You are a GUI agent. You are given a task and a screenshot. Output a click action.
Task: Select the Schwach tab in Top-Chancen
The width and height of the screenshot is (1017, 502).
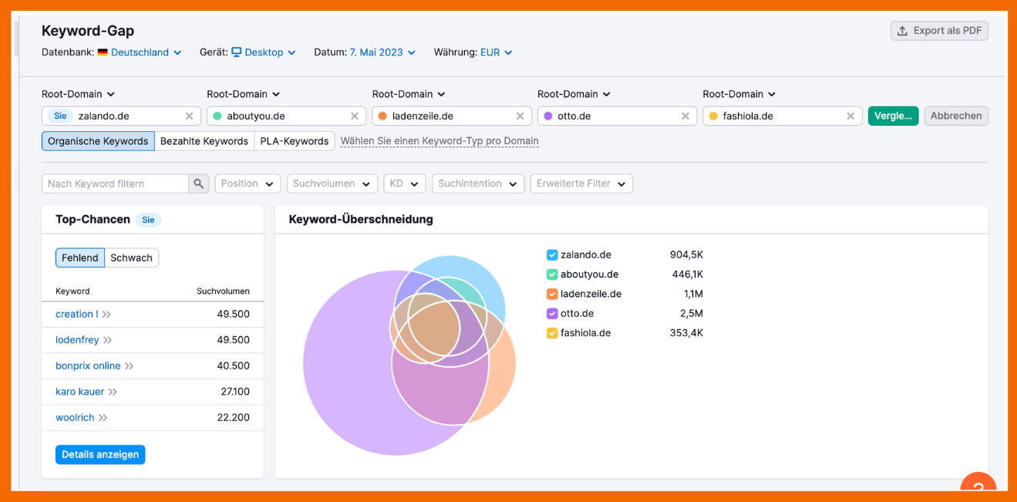tap(131, 258)
